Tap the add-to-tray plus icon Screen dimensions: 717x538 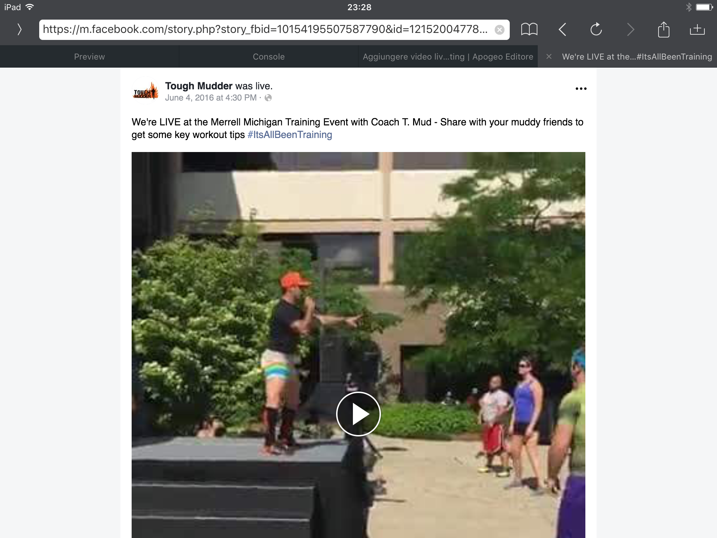697,29
